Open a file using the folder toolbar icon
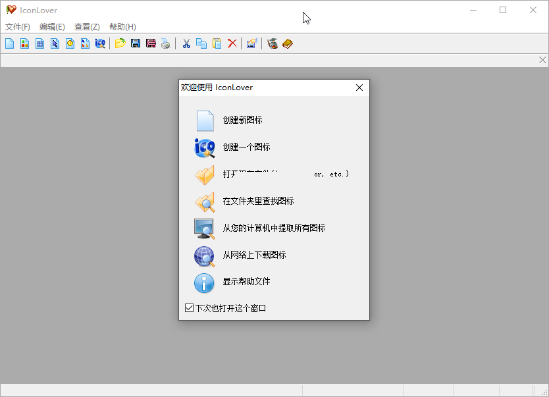The image size is (549, 397). [121, 43]
